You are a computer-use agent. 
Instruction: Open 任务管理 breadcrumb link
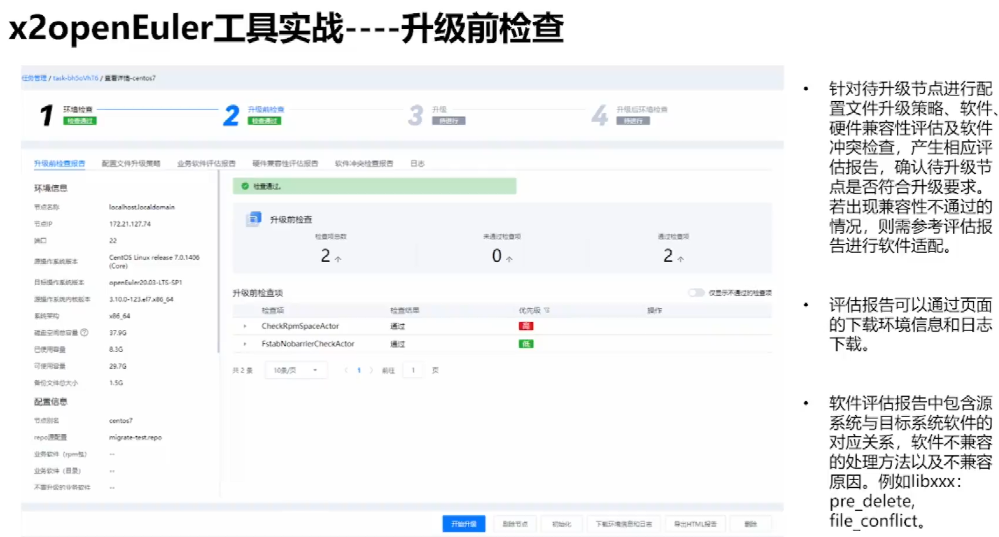click(x=34, y=78)
